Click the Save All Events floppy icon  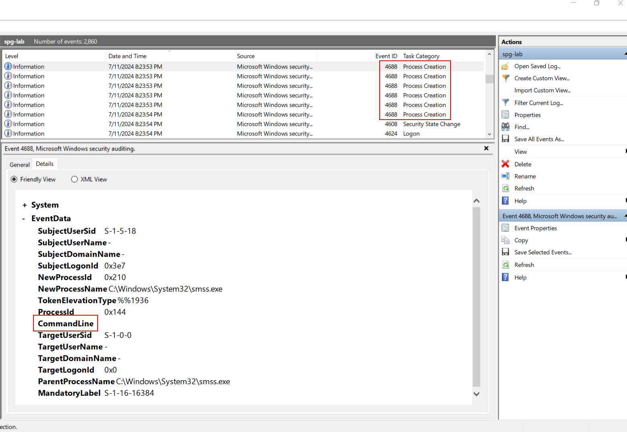[x=505, y=139]
